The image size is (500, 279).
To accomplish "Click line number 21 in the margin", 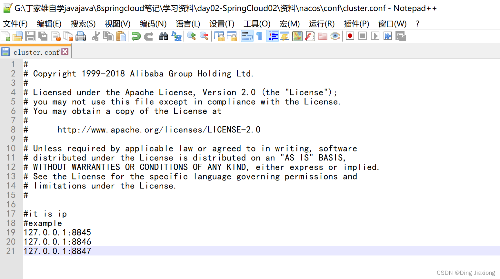I will (11, 251).
